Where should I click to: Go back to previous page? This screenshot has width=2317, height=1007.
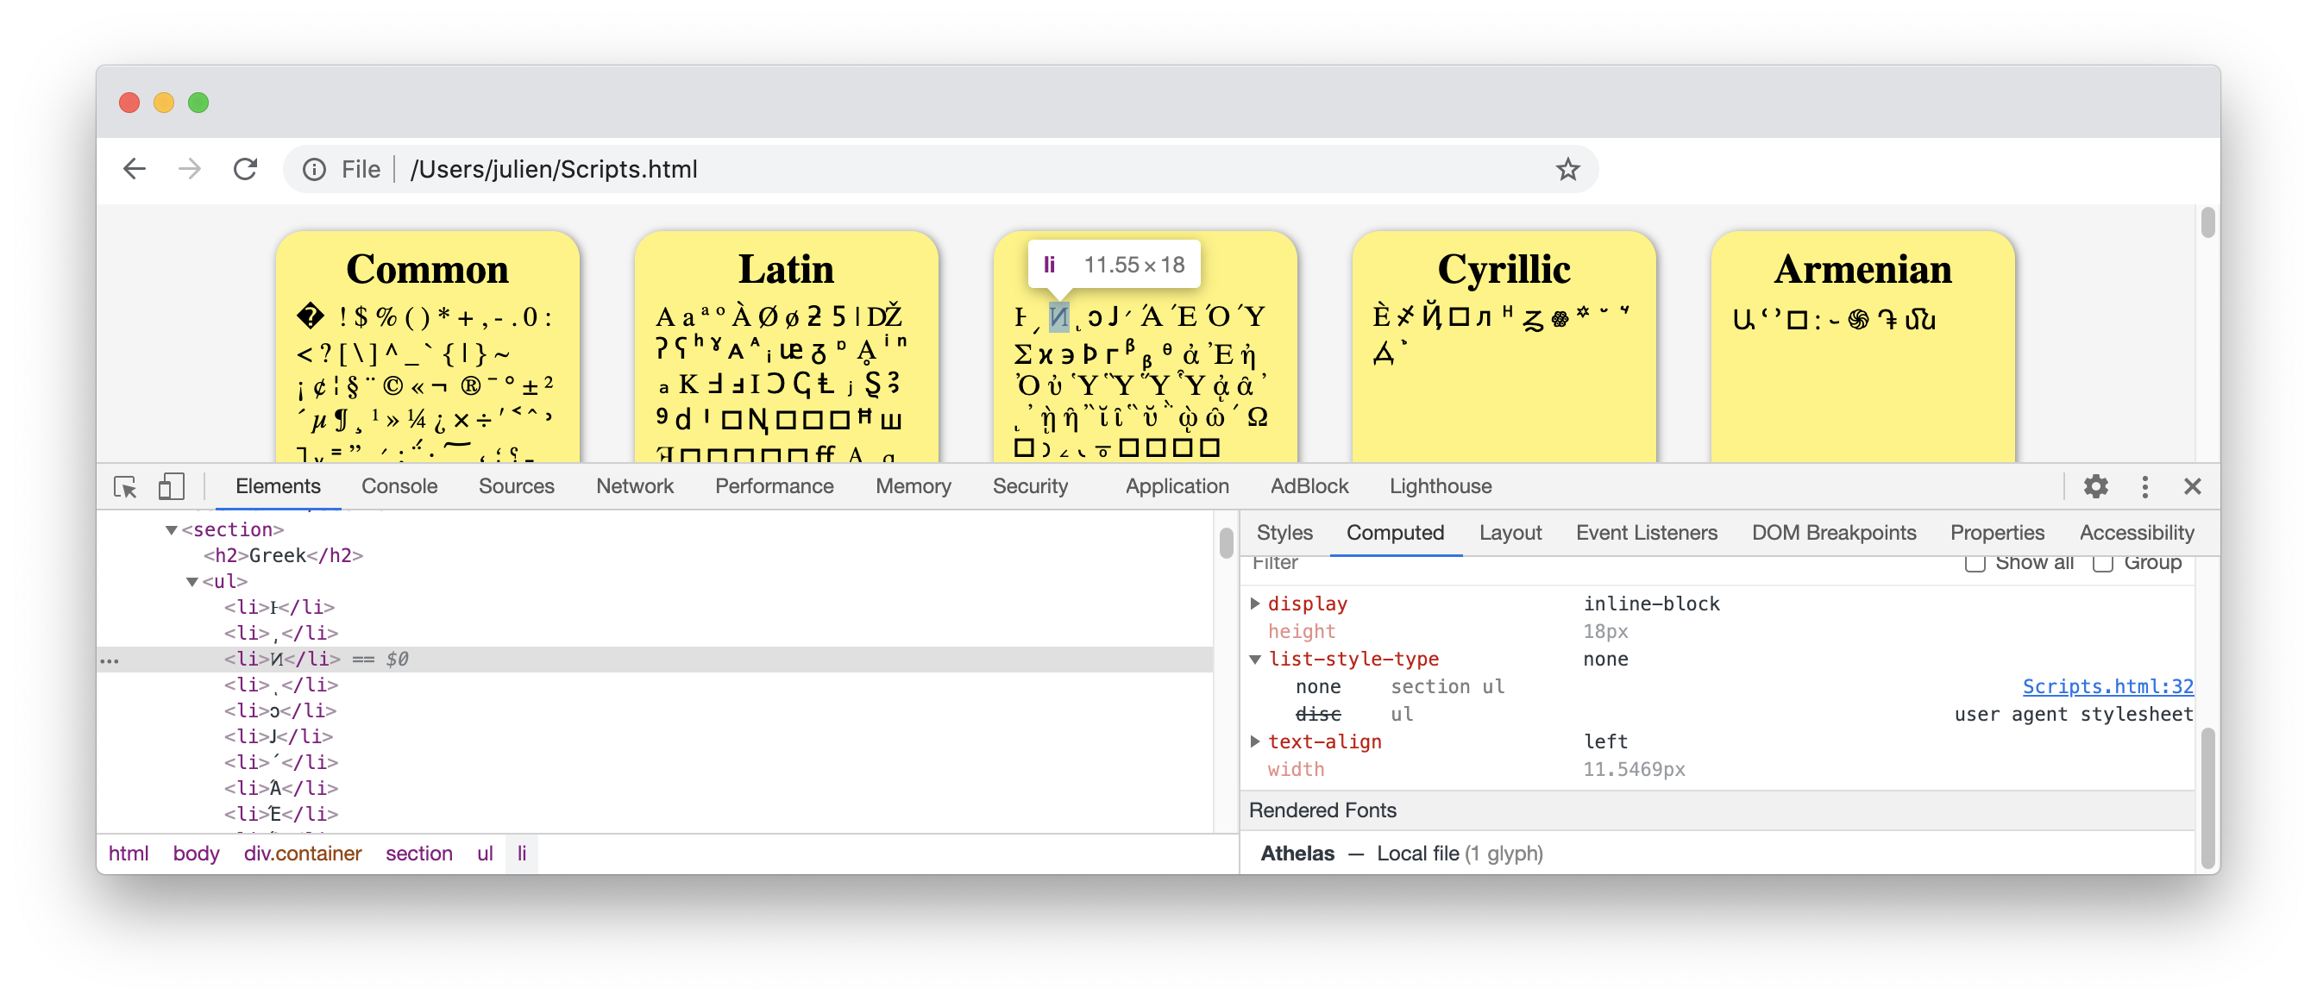(135, 169)
